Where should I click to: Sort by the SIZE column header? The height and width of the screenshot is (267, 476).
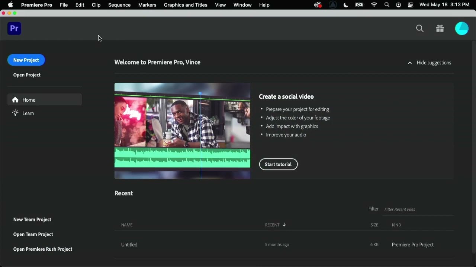(x=374, y=225)
